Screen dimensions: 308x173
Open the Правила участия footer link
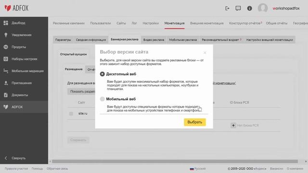click(x=16, y=169)
